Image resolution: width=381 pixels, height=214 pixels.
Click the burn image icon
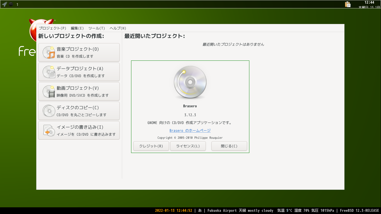[49, 130]
